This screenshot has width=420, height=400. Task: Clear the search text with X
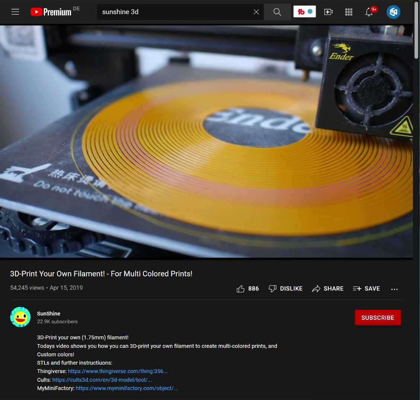pos(256,12)
